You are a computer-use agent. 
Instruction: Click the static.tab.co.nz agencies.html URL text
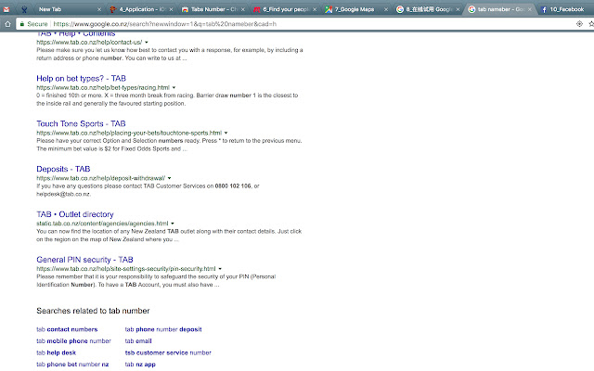(102, 224)
